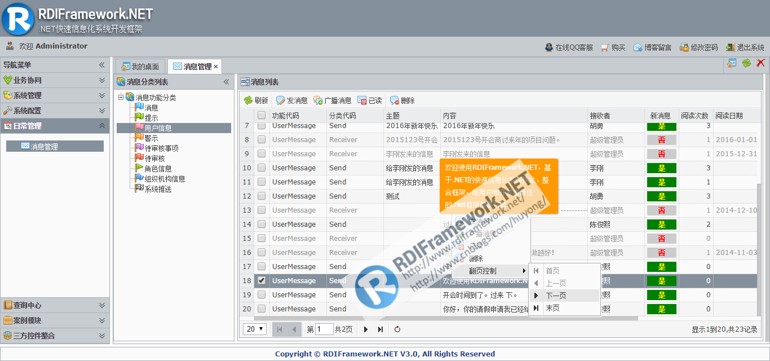The width and height of the screenshot is (770, 361).
Task: Click 退出系统 logout link
Action: (x=745, y=47)
